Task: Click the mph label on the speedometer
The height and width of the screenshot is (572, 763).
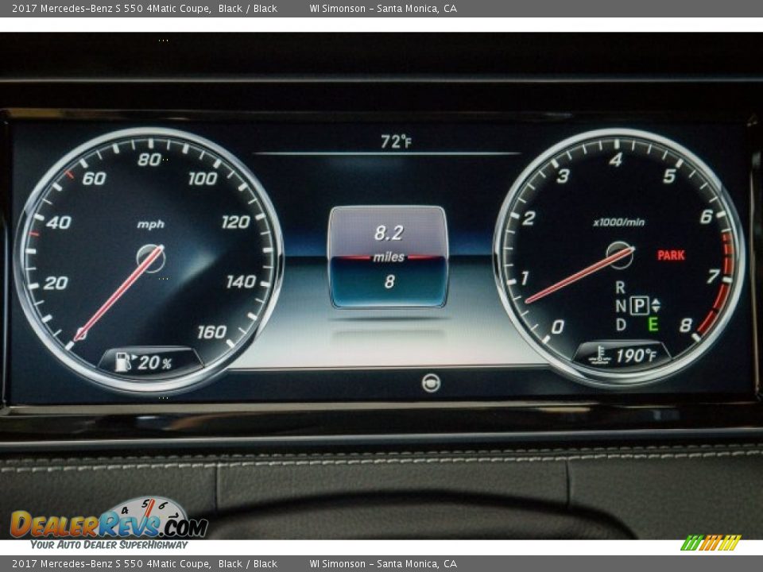Action: tap(150, 224)
